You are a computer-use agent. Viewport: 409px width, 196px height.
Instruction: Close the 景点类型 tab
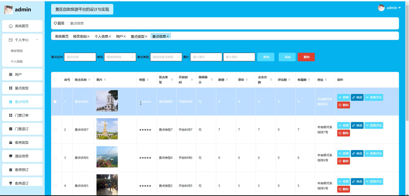(x=146, y=36)
